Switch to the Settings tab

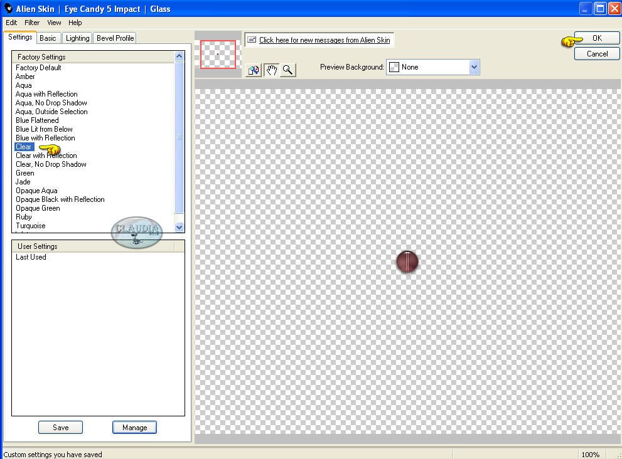point(20,37)
